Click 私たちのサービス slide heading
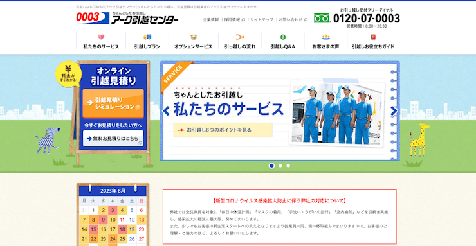 pyautogui.click(x=228, y=109)
